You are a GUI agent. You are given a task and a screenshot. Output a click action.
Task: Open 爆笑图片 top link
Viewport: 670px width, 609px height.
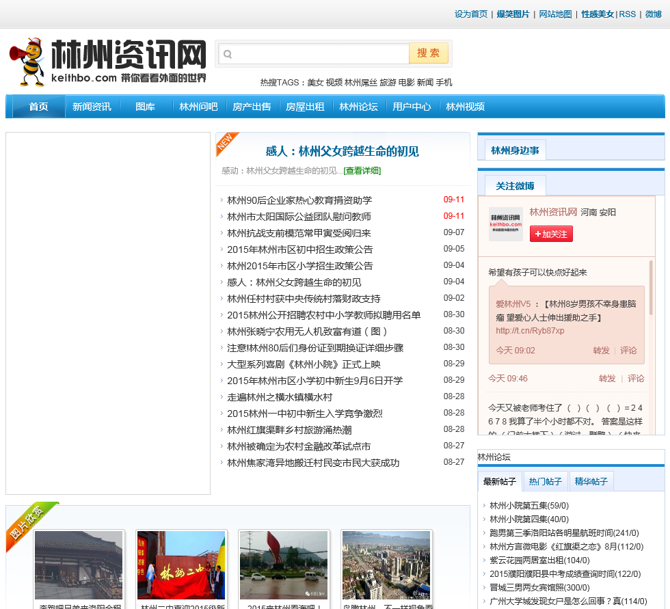point(513,14)
